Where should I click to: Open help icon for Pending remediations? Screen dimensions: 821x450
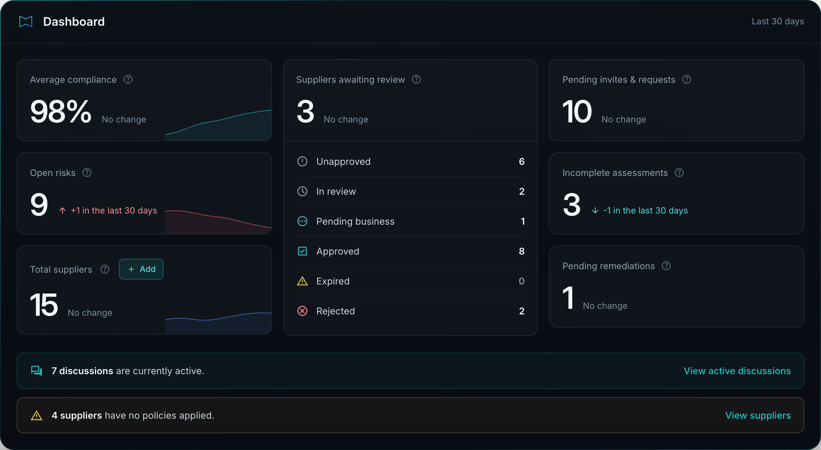[x=666, y=266]
